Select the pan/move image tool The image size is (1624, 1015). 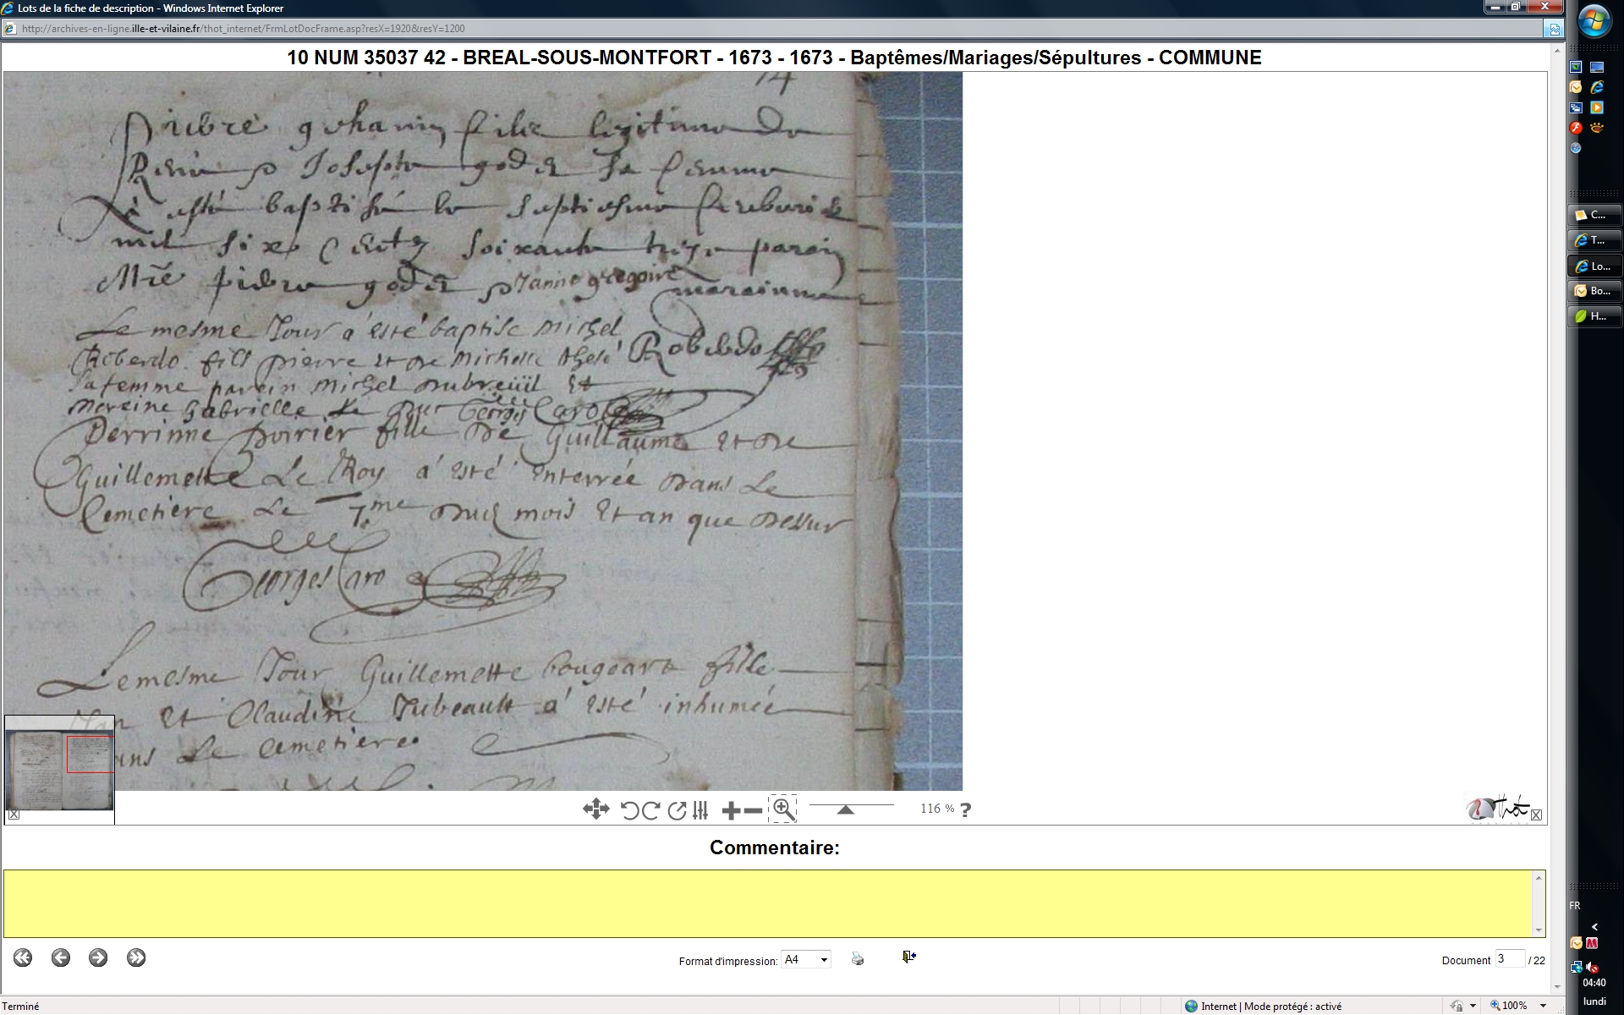click(595, 809)
